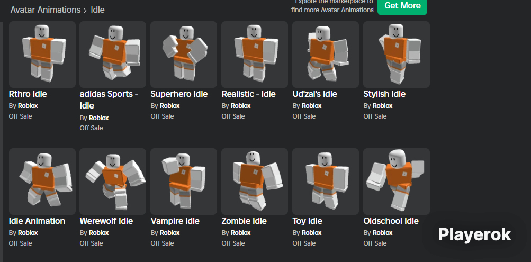This screenshot has width=531, height=262.
Task: Open the Rthro Idle title link
Action: point(28,94)
